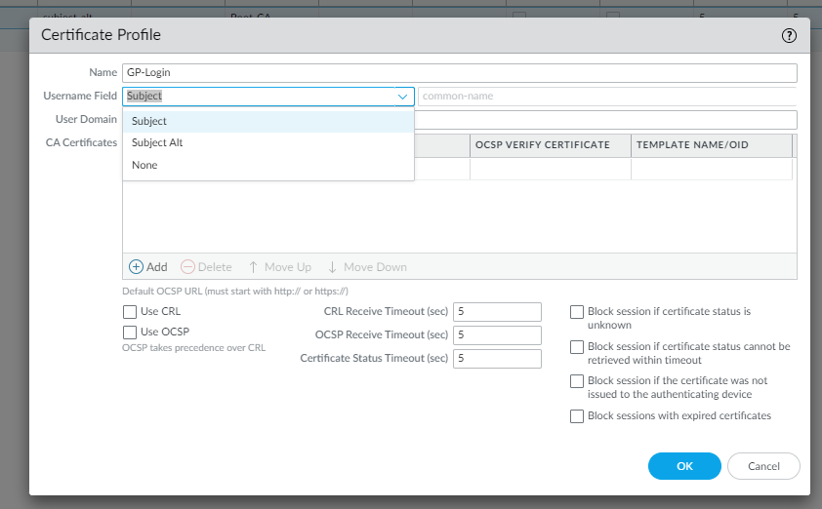Click the Add plus icon
Image resolution: width=822 pixels, height=509 pixels.
pos(137,267)
